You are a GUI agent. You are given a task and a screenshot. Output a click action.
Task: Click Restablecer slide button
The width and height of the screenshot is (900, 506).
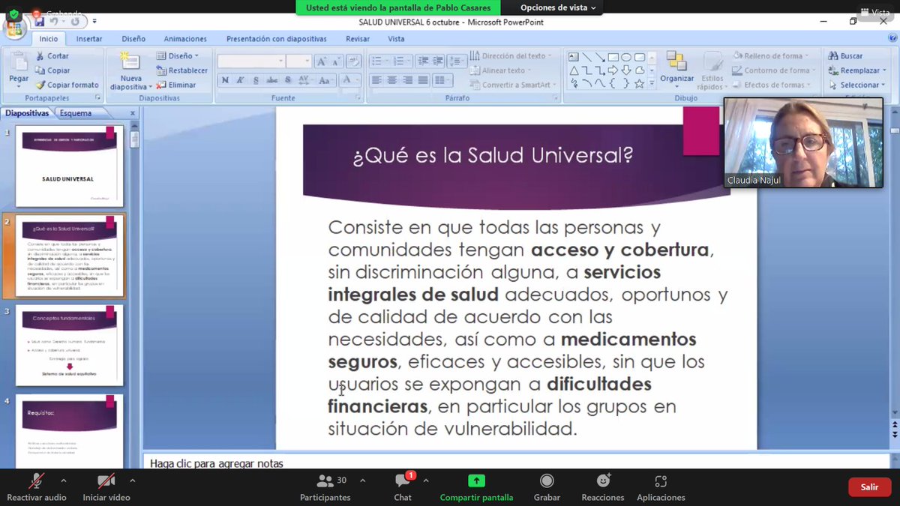(182, 70)
